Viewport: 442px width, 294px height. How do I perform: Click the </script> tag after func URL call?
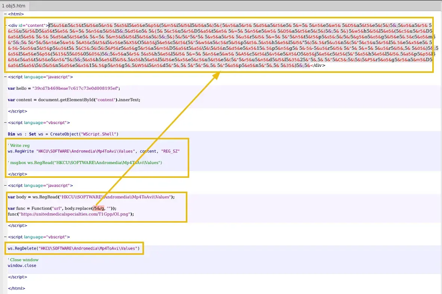click(x=18, y=226)
